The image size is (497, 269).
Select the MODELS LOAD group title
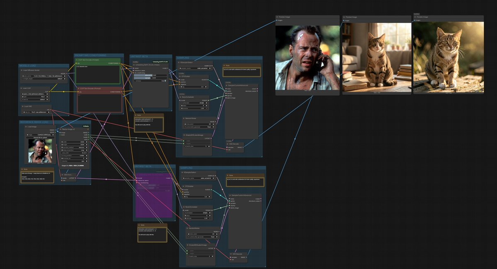pyautogui.click(x=28, y=65)
